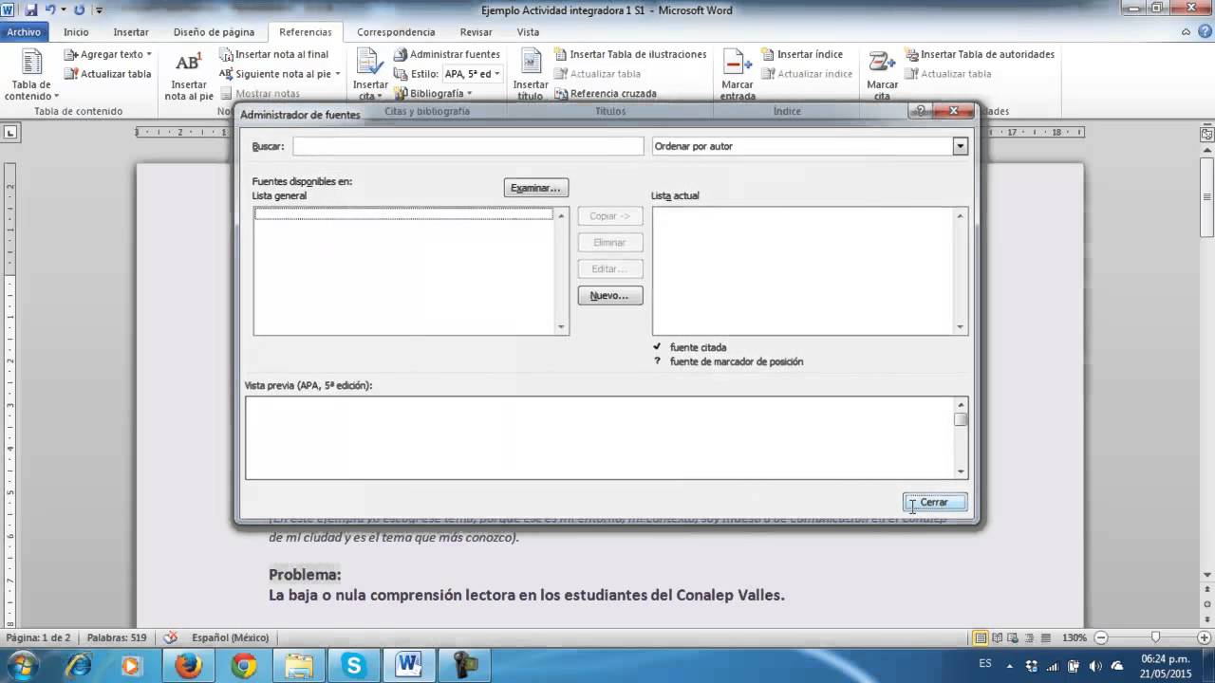1215x683 pixels.
Task: Open the Diseño de página tab
Action: (214, 32)
